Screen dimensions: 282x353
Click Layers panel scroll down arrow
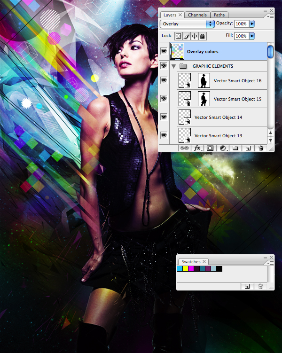click(271, 140)
